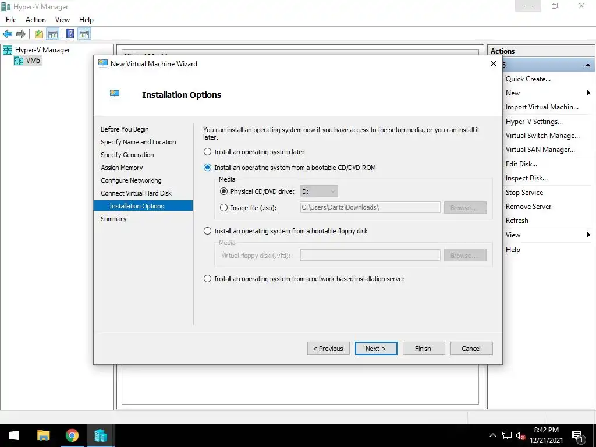Viewport: 596px width, 447px height.
Task: Go to Connect Virtual Hard Disk step
Action: (136, 193)
